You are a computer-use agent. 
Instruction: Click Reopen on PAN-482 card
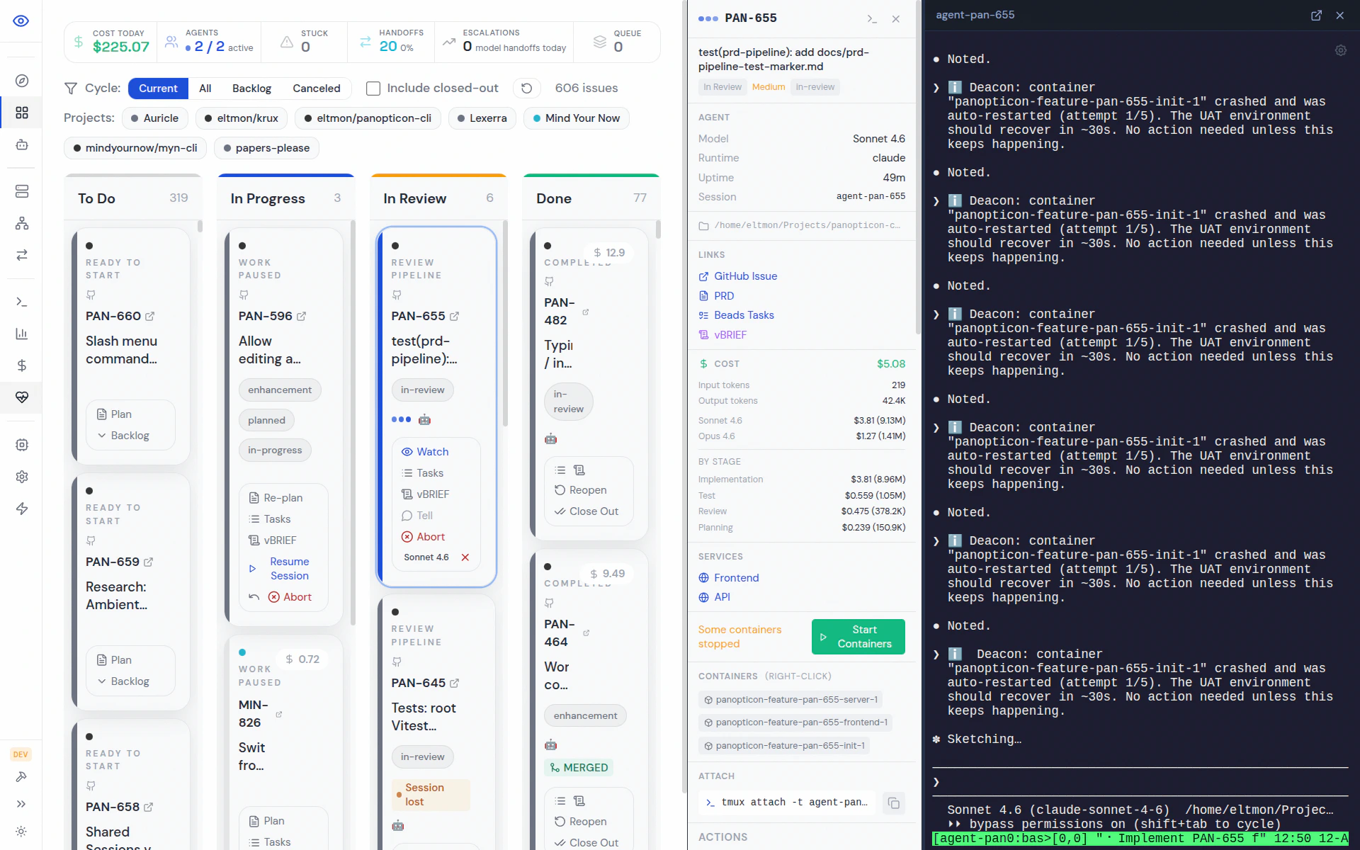[581, 490]
